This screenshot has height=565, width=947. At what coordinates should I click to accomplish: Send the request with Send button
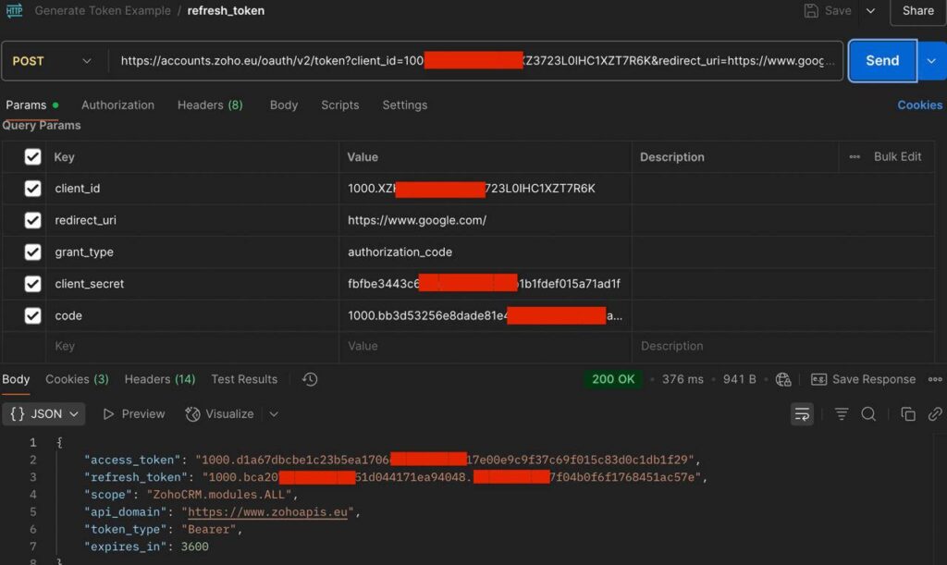click(882, 60)
